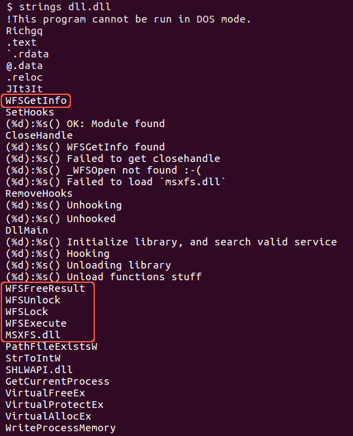Select the WFSExecute string
The image size is (353, 436).
[36, 323]
